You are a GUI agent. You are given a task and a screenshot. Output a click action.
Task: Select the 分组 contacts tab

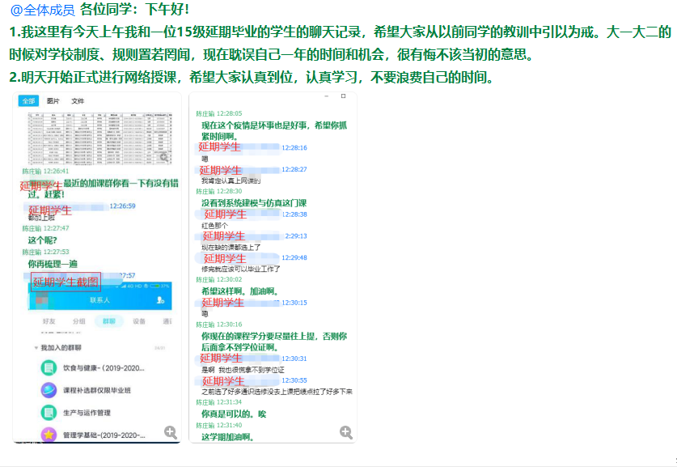pos(78,321)
